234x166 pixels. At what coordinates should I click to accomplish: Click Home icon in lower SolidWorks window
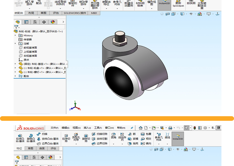coord(141,128)
